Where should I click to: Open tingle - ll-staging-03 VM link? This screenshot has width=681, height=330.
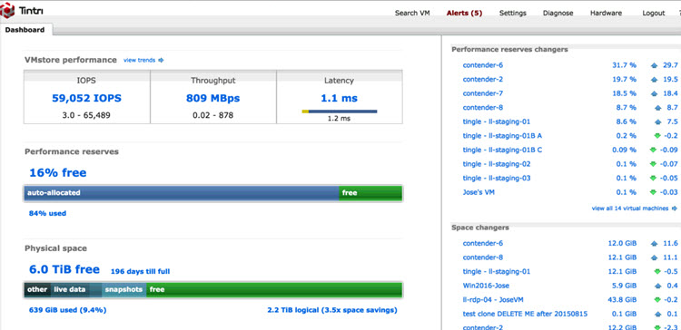click(497, 179)
